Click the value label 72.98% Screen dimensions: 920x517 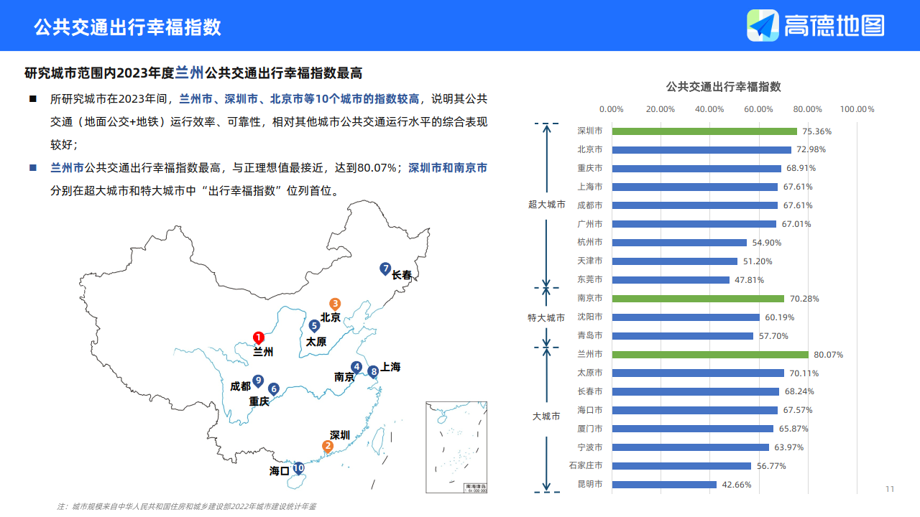811,150
